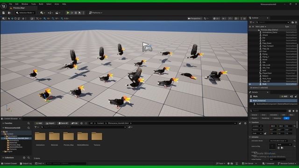Open the Output Log
Screen dimensions: 299x168
point(26,163)
